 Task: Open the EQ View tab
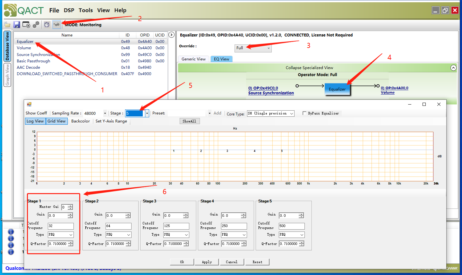tap(221, 59)
